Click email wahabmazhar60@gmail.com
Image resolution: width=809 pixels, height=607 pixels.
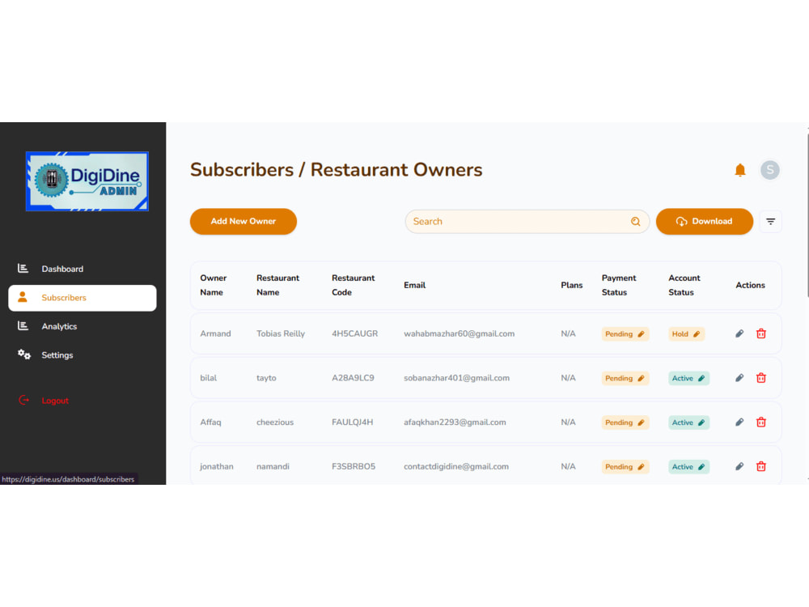(459, 334)
